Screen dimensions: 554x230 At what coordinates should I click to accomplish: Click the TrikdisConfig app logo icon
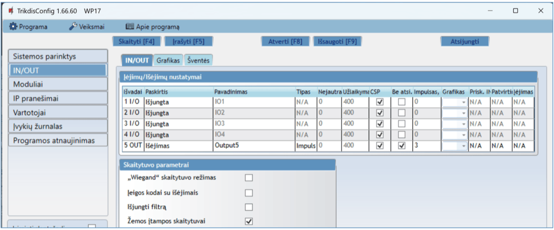pyautogui.click(x=11, y=11)
